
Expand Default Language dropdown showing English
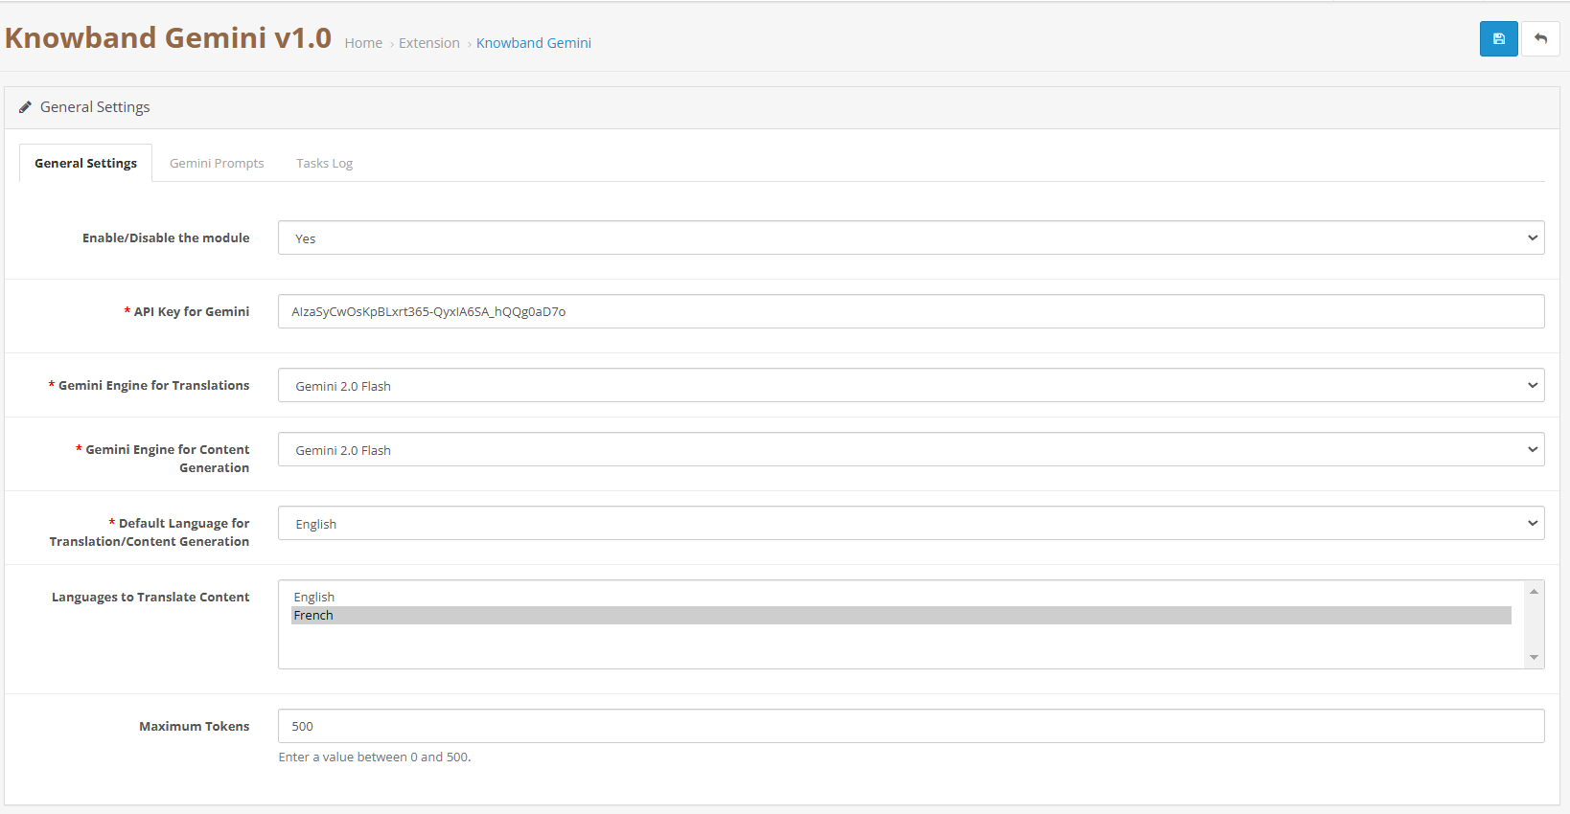911,524
